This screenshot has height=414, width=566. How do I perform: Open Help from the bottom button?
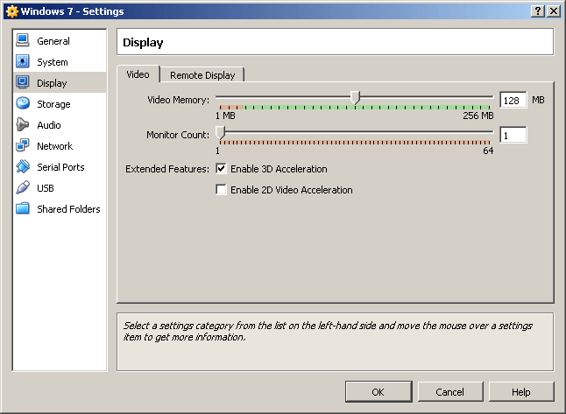tap(521, 391)
